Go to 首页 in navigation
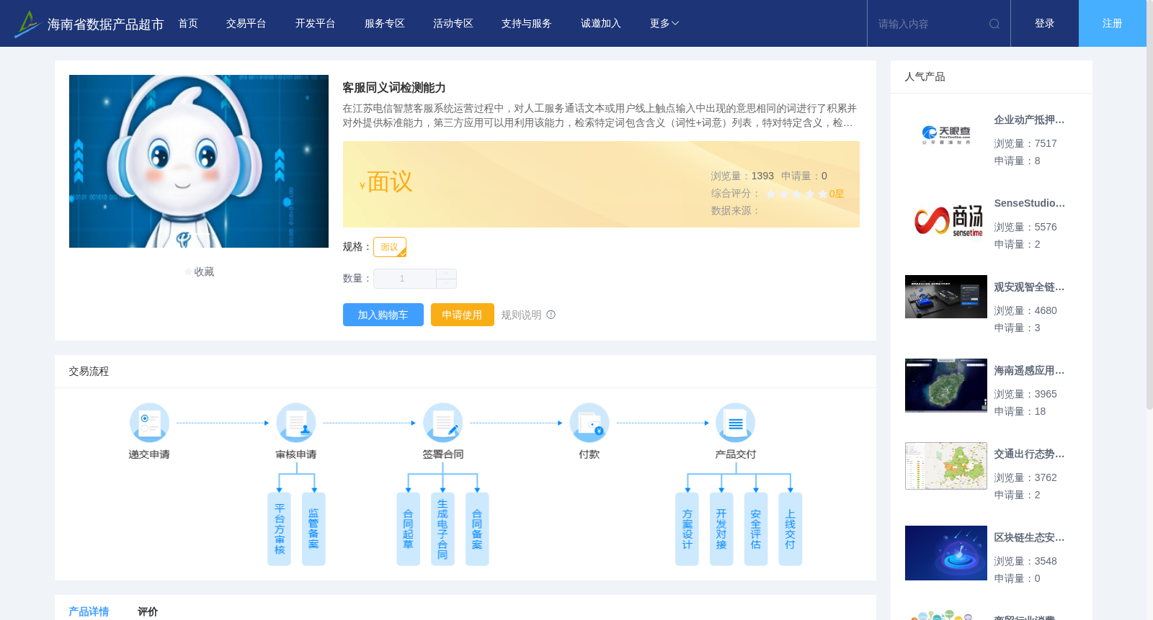Screen dimensions: 1153x620 (x=188, y=24)
